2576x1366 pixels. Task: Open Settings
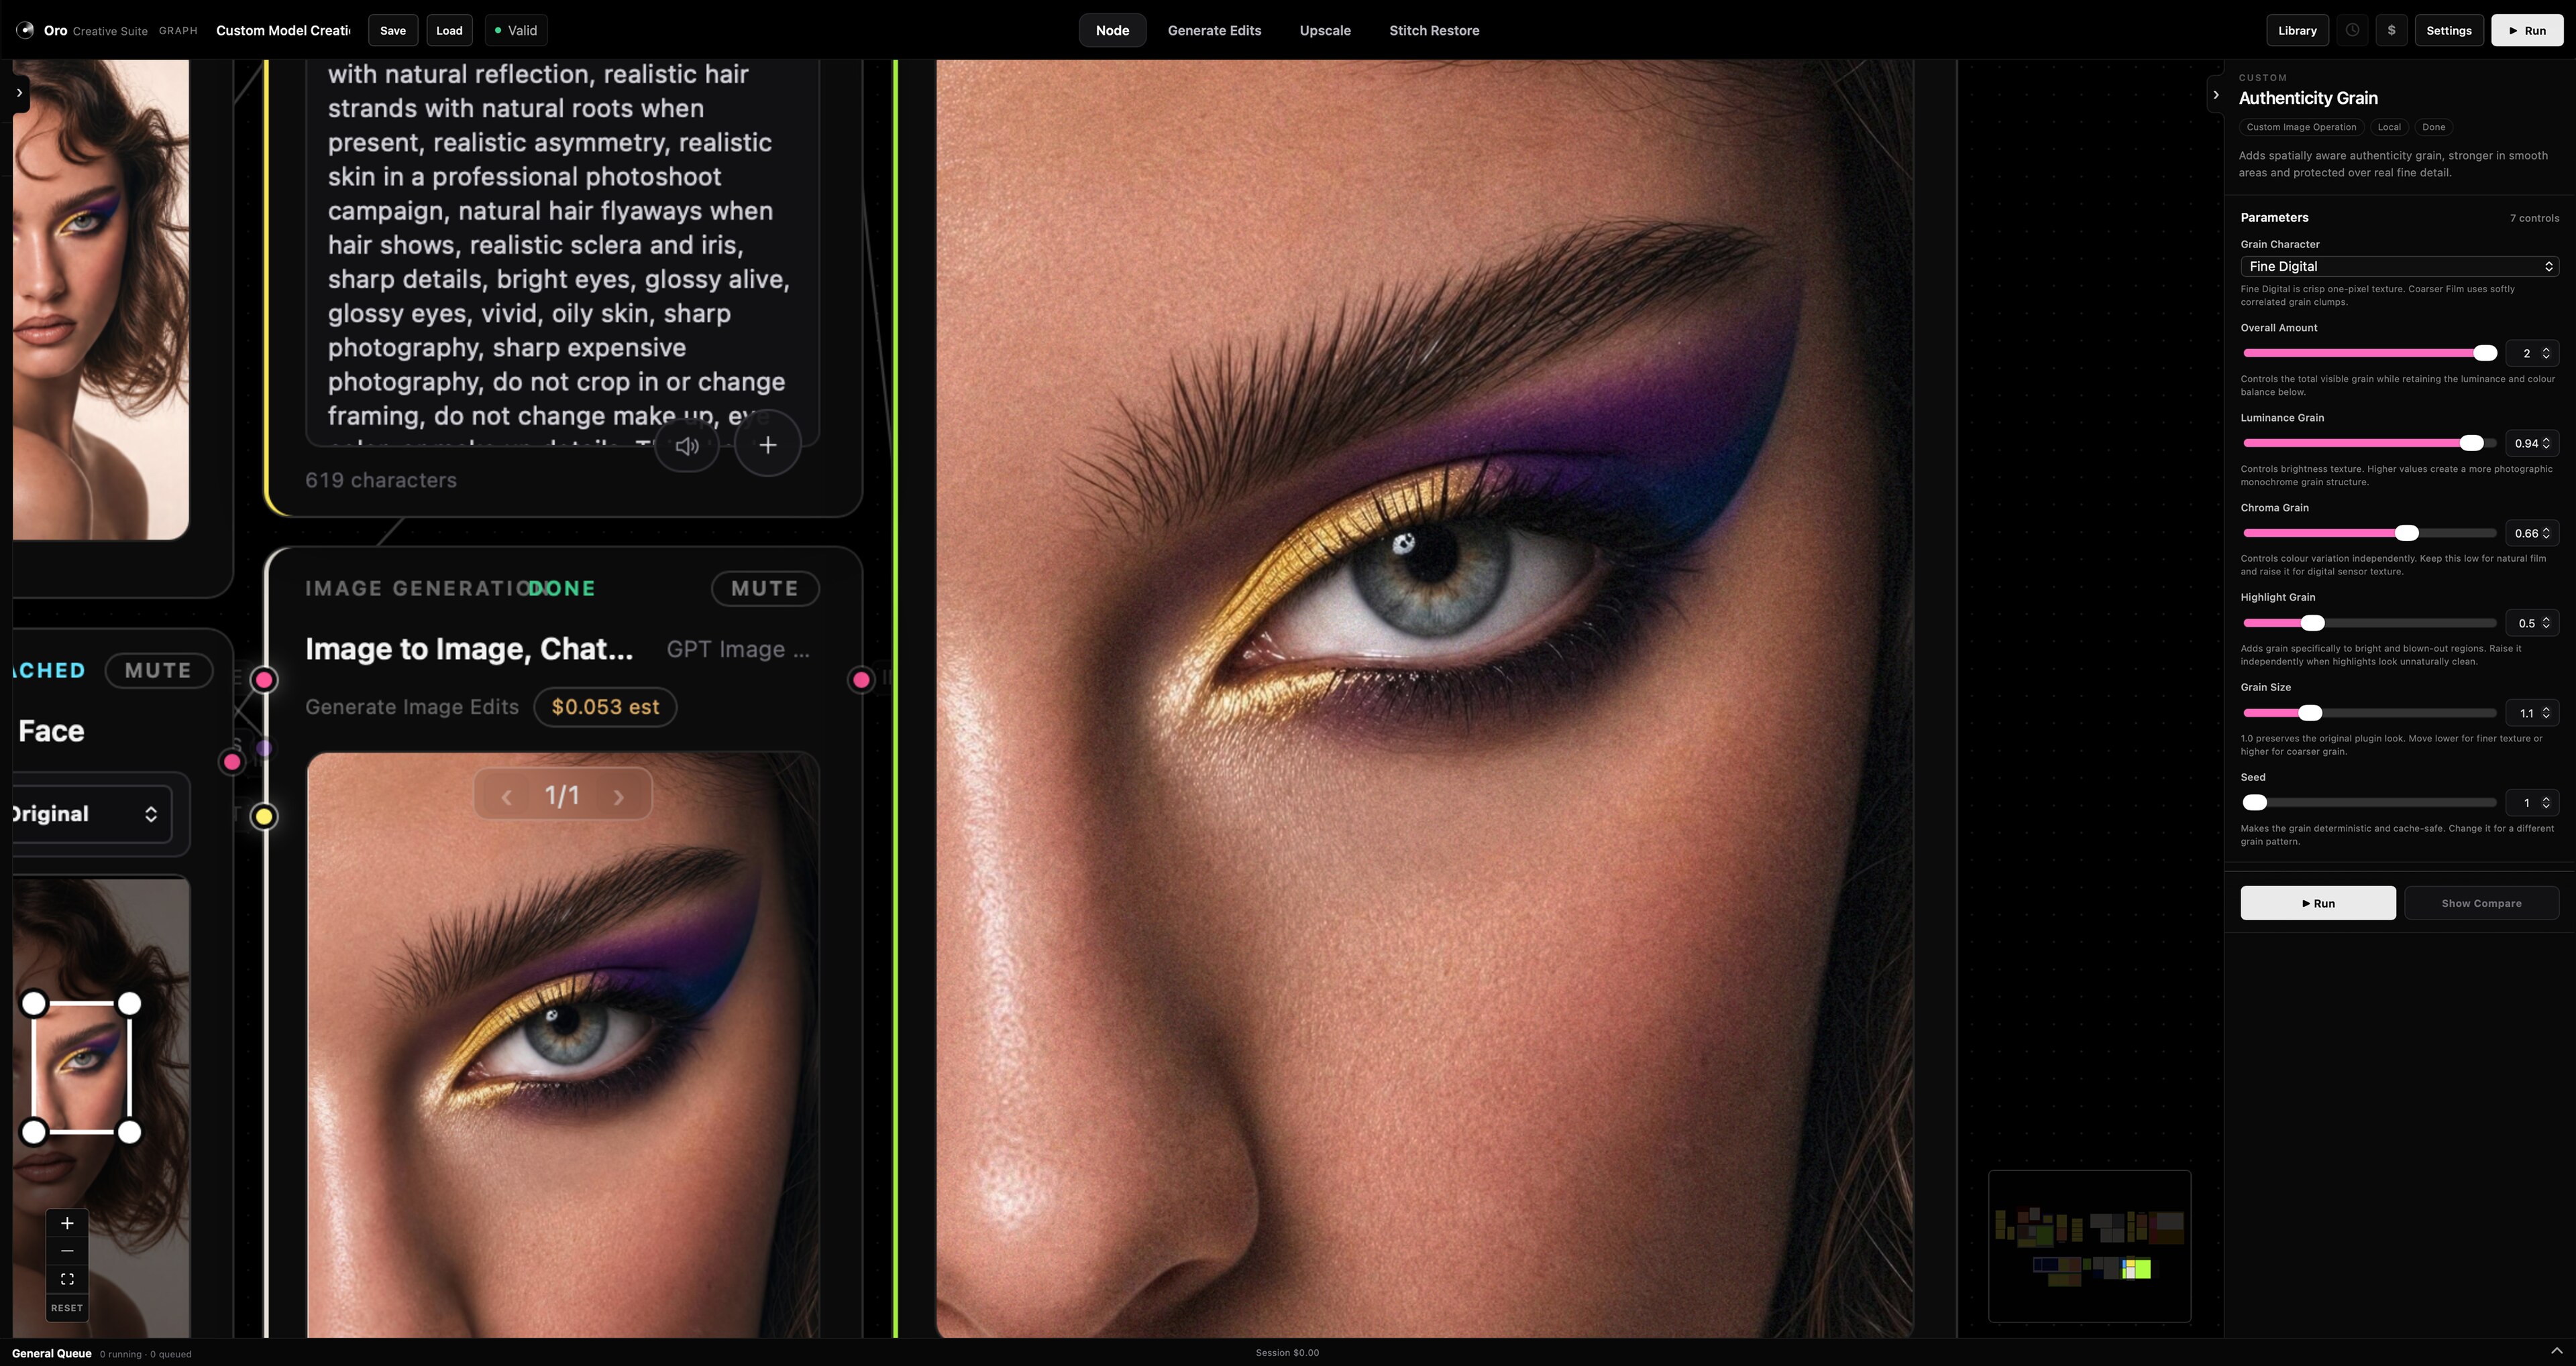pos(2448,30)
